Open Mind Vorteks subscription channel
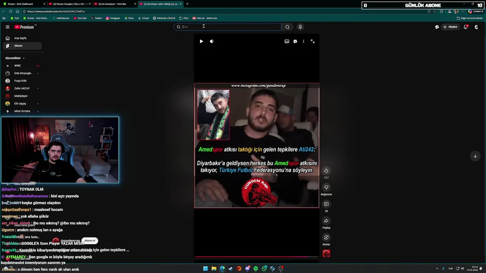The width and height of the screenshot is (486, 273). (x=22, y=111)
